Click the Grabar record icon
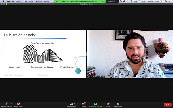Screen dimensions: 173x108 coord(108,104)
